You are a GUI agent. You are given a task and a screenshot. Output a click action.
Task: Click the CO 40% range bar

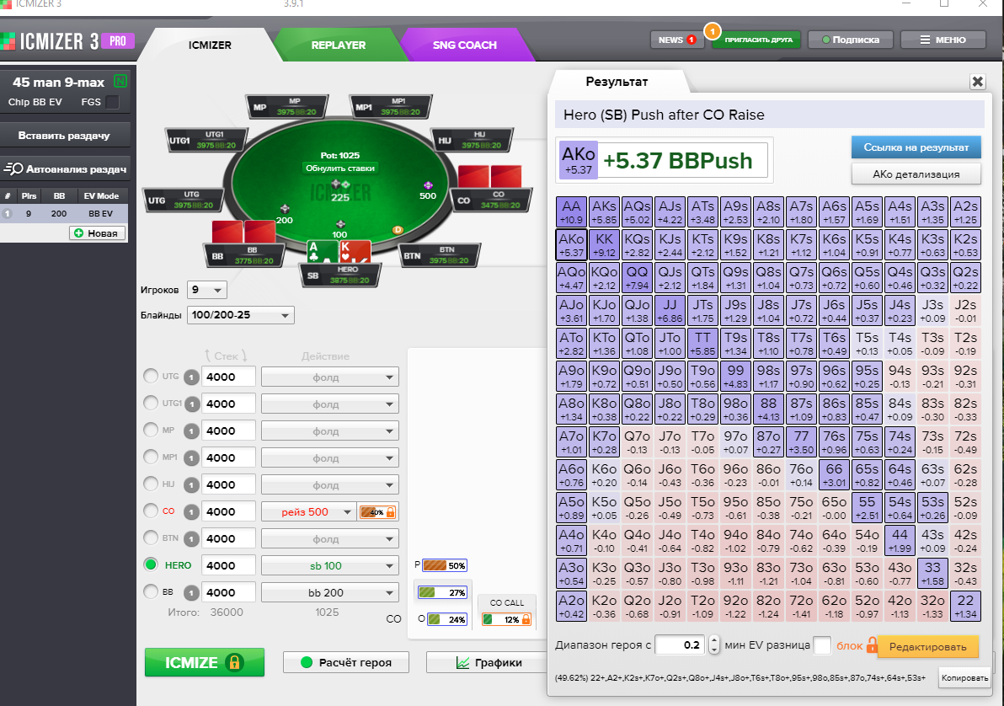378,512
